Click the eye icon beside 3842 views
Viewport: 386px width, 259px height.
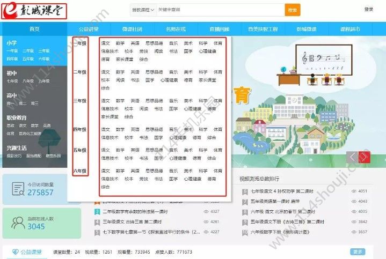pos(354,221)
